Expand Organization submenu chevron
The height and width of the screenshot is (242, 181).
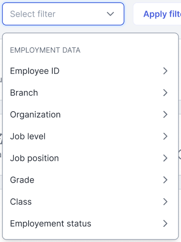point(165,115)
